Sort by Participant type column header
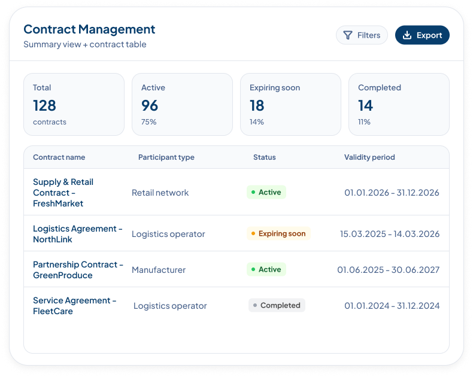The height and width of the screenshot is (377, 473). click(166, 157)
